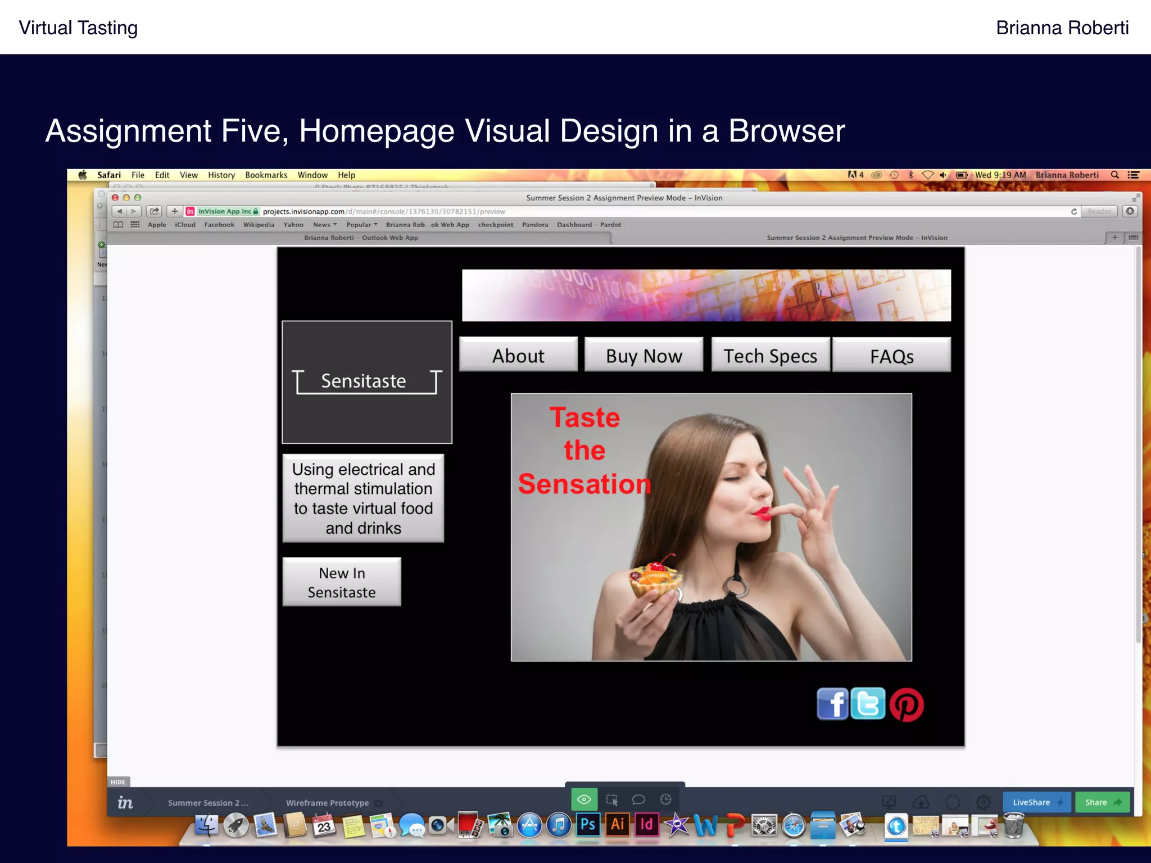Open the Wikipedia bookmark
This screenshot has width=1151, height=863.
tap(259, 225)
